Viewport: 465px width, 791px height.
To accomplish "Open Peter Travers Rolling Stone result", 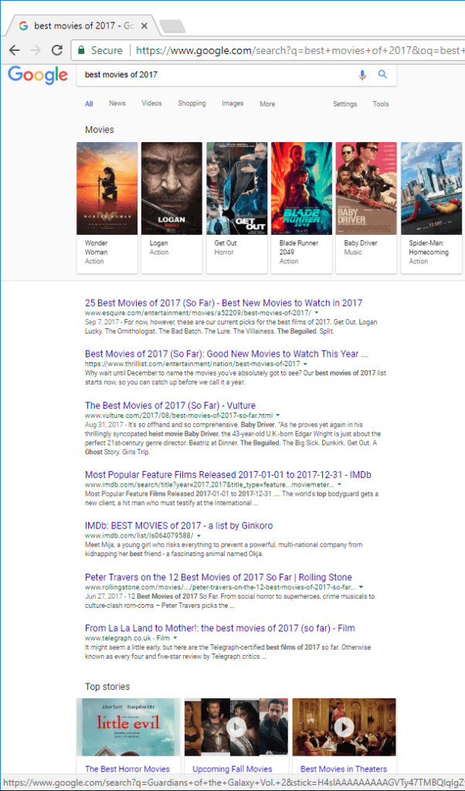I will 219,577.
